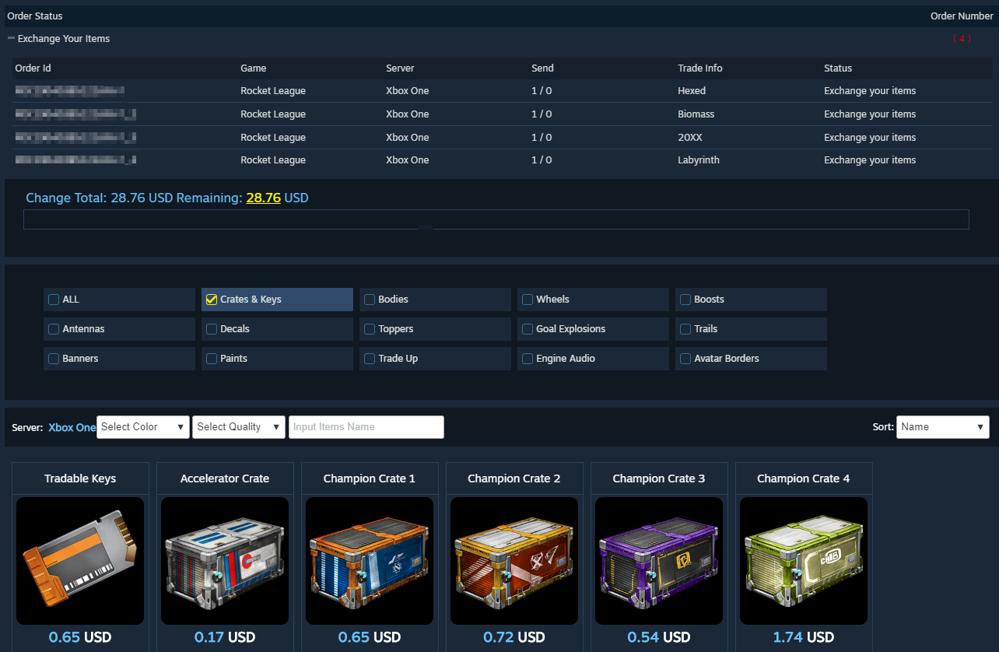Click the Status column header
Viewport: 999px width, 652px height.
coord(838,68)
